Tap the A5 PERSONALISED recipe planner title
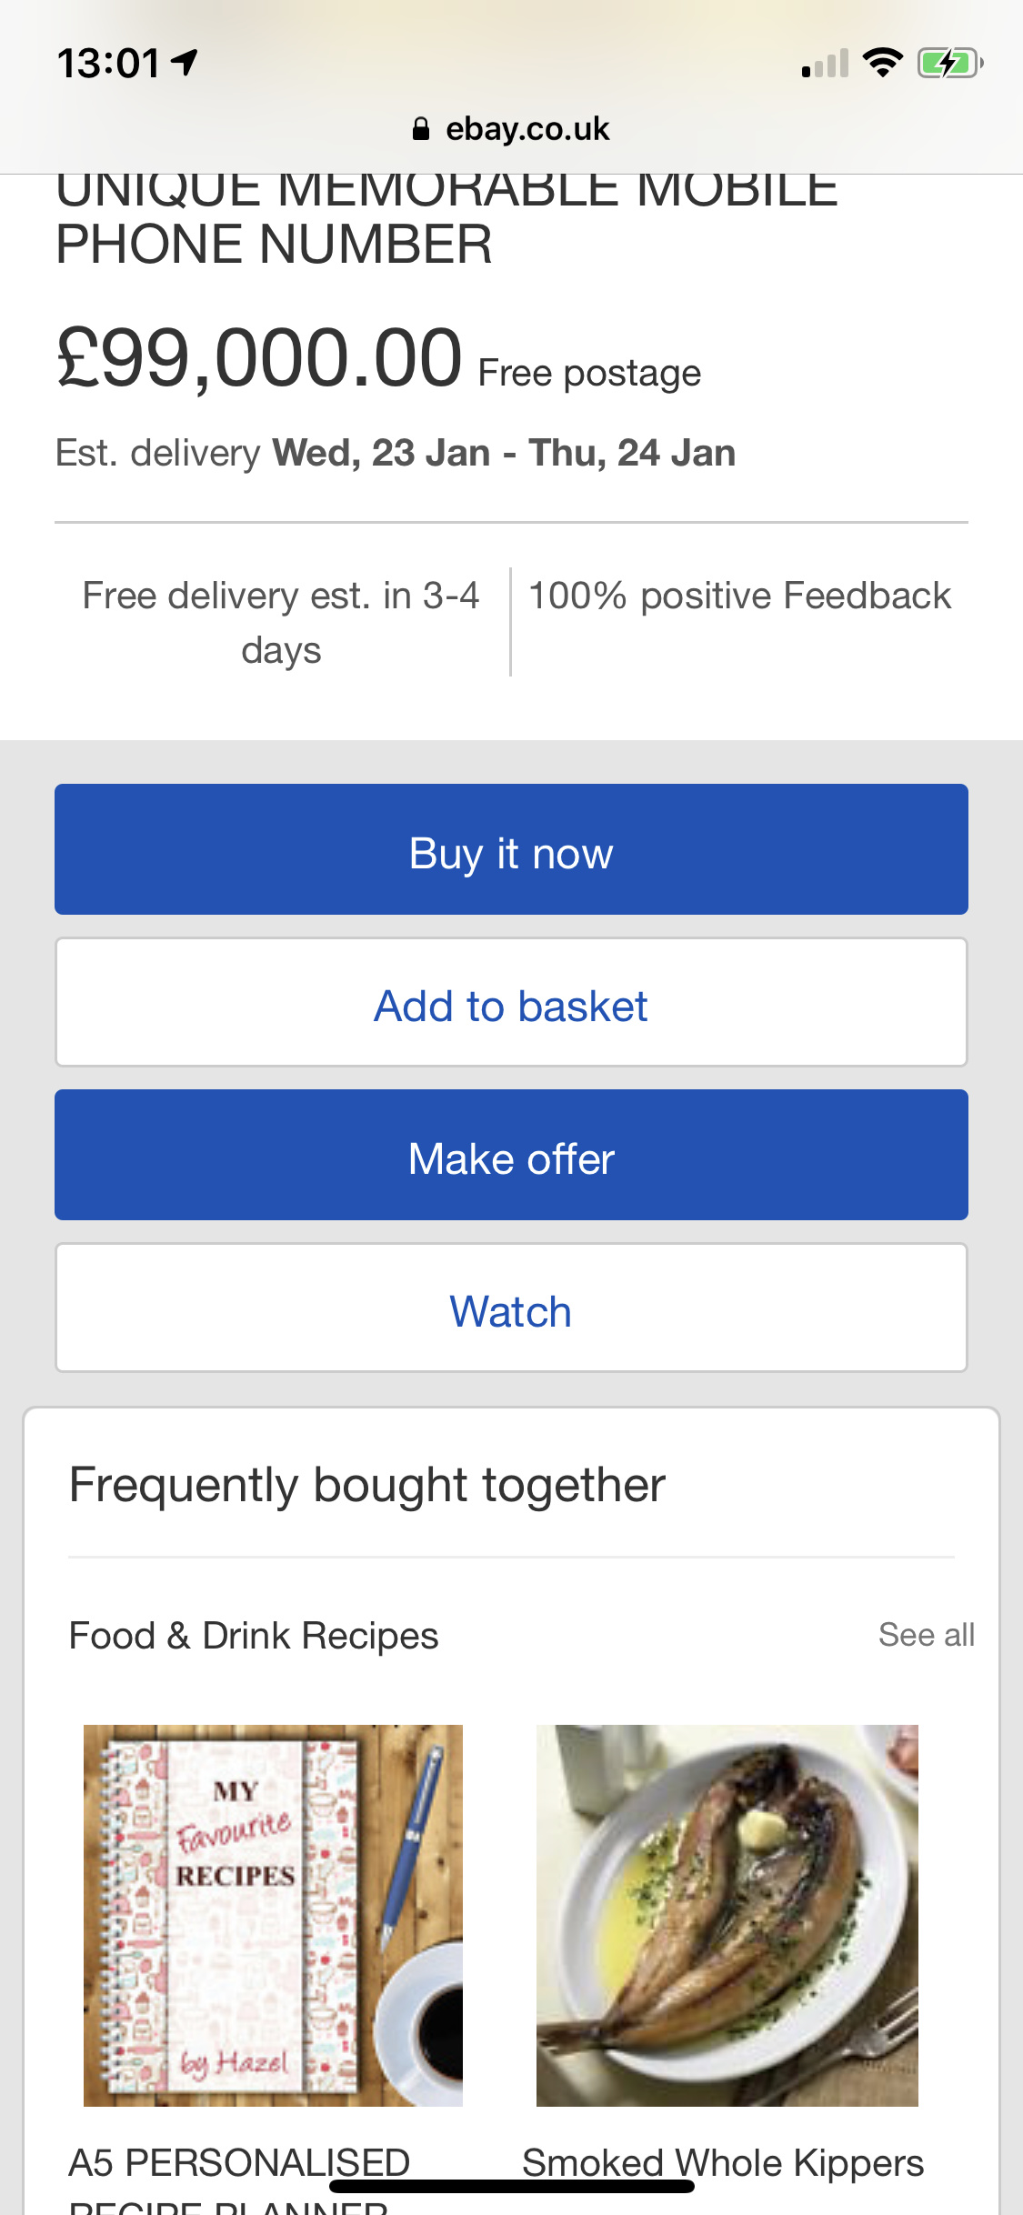 [239, 2164]
